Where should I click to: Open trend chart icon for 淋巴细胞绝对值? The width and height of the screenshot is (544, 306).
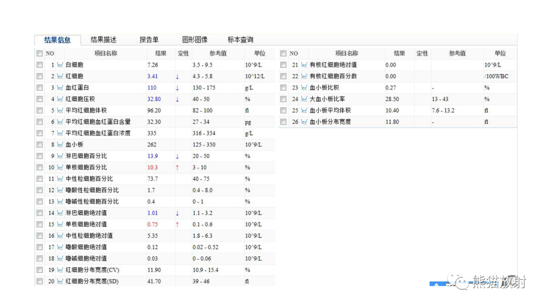pyautogui.click(x=60, y=213)
